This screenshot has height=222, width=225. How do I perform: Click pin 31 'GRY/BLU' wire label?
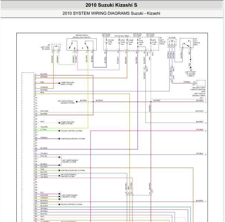pos(44,153)
